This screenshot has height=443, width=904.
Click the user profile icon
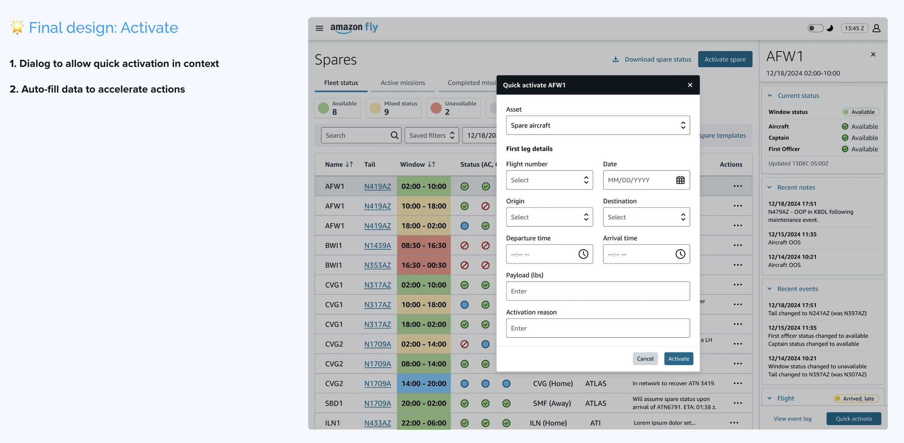876,28
